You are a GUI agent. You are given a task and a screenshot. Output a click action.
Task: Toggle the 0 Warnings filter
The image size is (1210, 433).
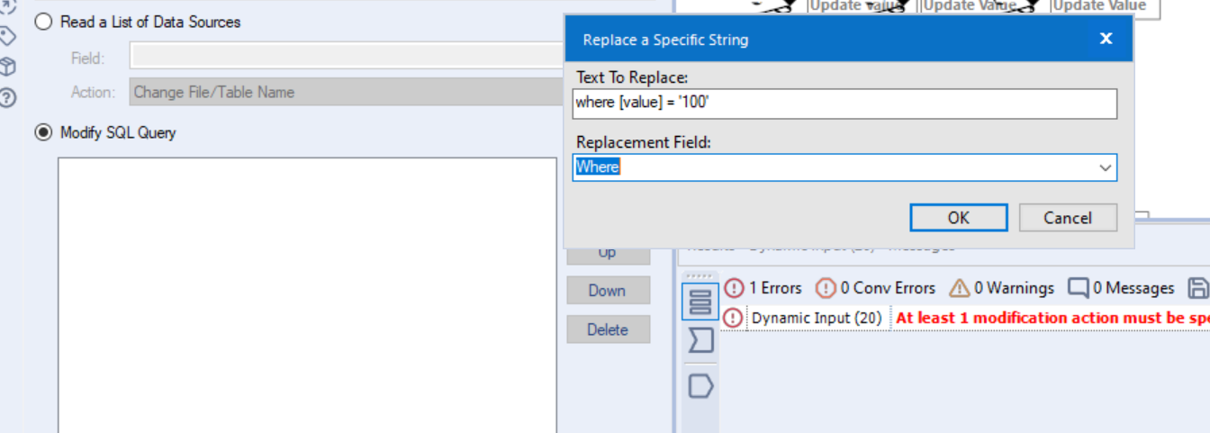(x=1001, y=288)
